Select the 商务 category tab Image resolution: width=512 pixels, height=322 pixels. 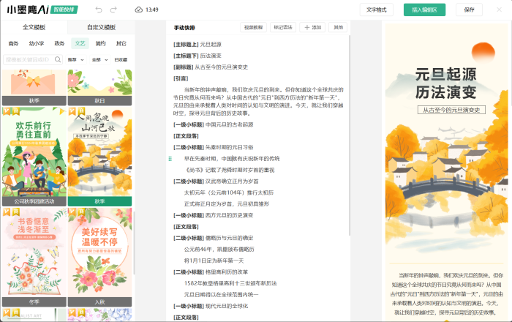(13, 43)
